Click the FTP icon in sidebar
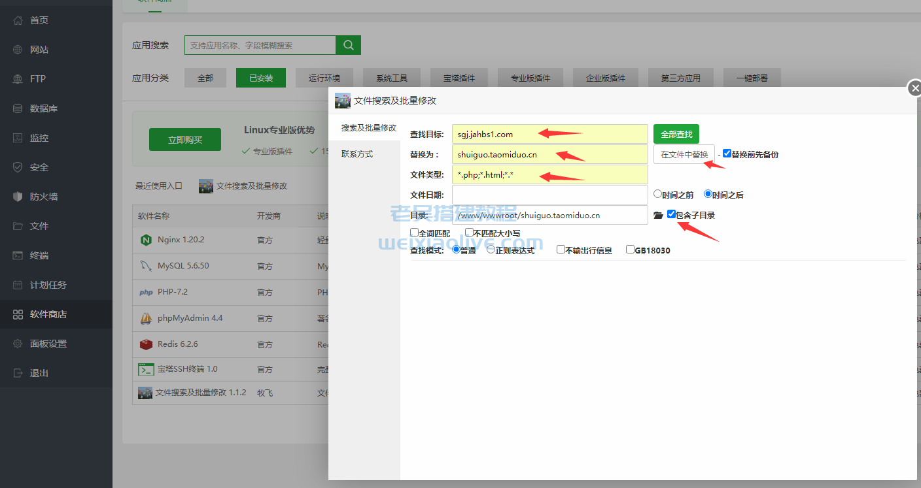 pyautogui.click(x=18, y=79)
